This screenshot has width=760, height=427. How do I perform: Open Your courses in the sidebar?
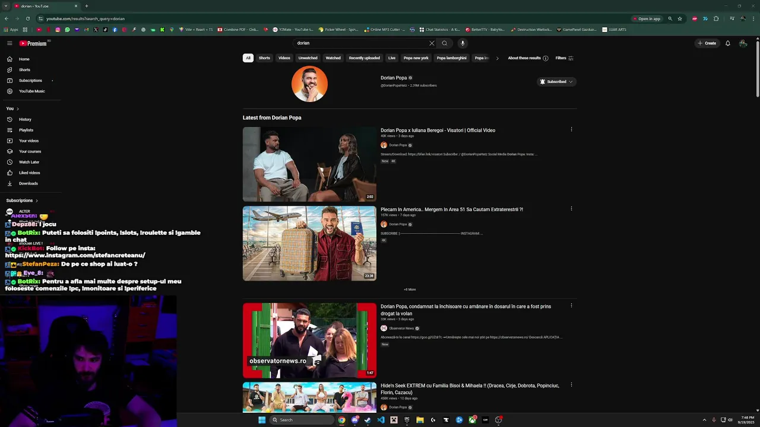pyautogui.click(x=28, y=152)
